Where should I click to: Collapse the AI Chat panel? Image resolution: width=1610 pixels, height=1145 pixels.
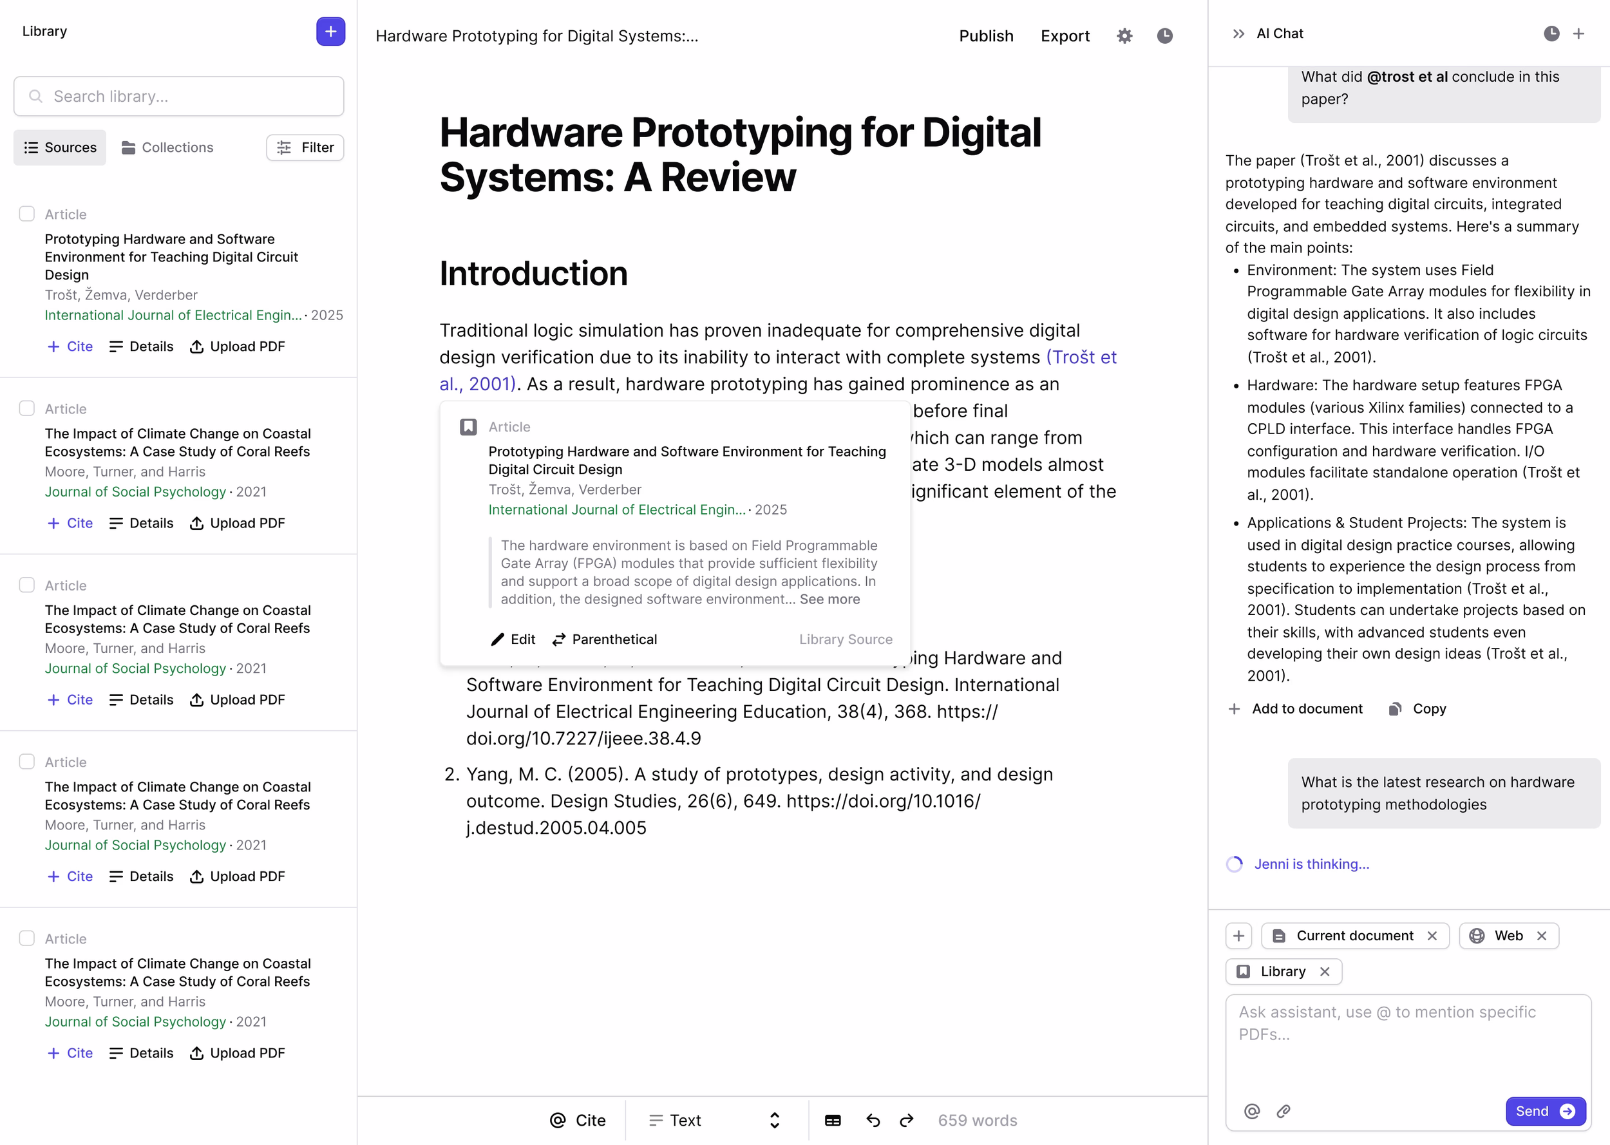click(x=1238, y=34)
